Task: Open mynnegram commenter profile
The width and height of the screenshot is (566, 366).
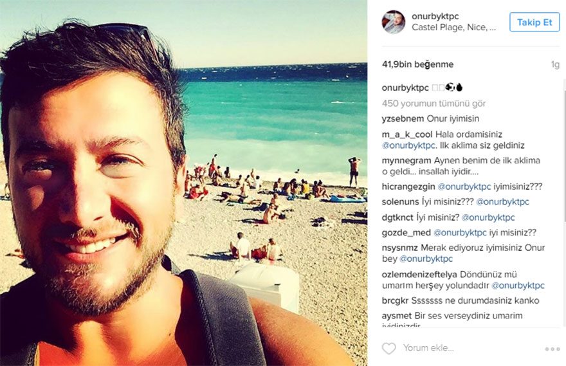Action: pyautogui.click(x=406, y=161)
